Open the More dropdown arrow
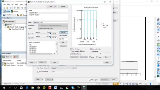 [110, 57]
